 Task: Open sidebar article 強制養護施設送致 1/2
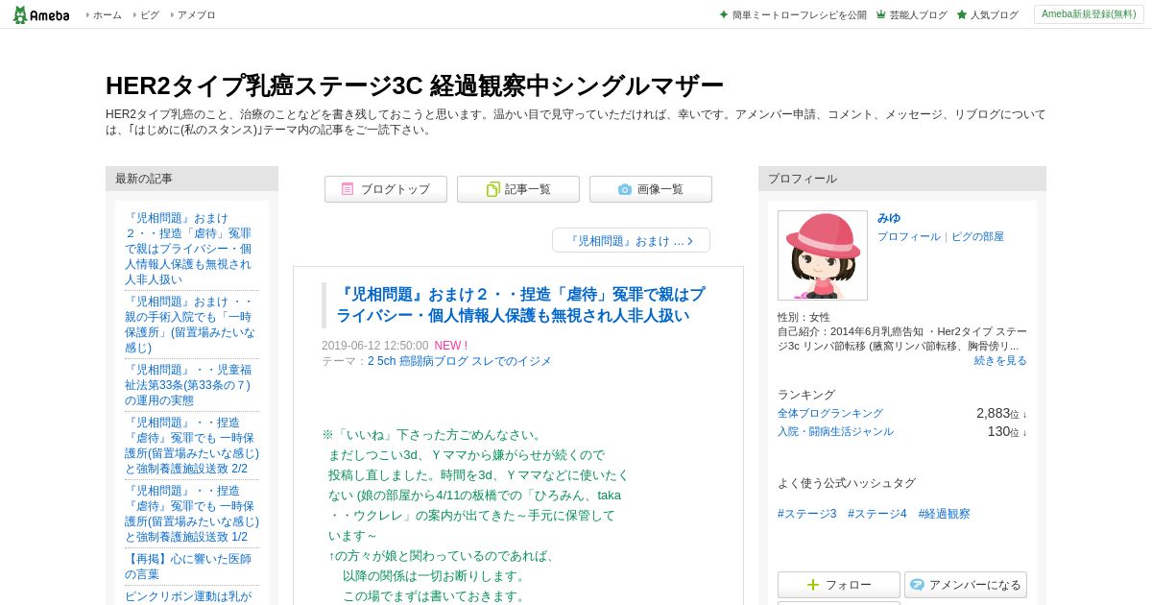pyautogui.click(x=192, y=514)
